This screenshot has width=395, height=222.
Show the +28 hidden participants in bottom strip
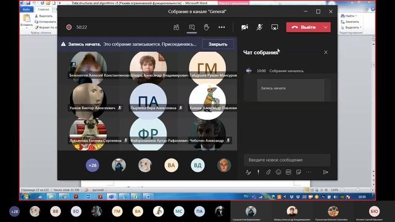[14, 212]
